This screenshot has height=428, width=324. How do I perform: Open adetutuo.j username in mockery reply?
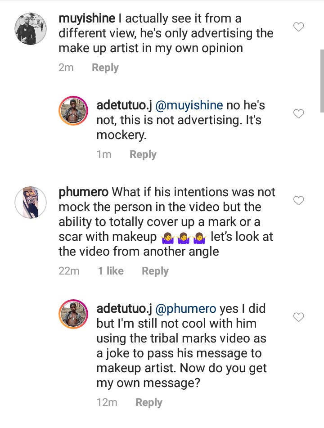124,106
